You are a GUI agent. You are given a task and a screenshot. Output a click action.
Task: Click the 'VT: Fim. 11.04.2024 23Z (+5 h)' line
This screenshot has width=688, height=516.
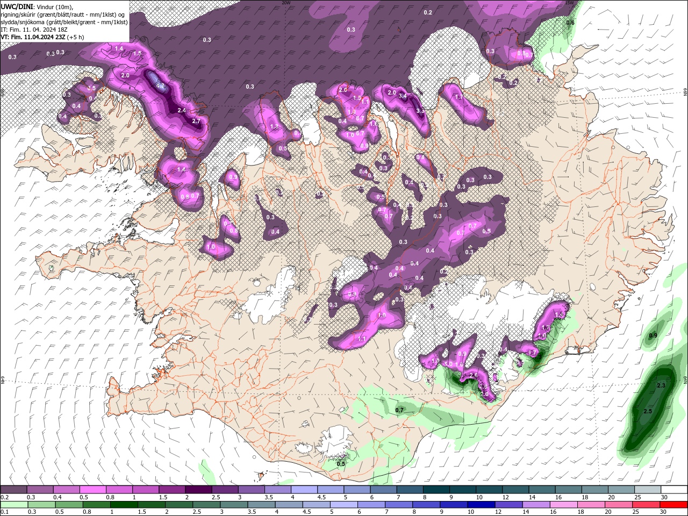pyautogui.click(x=42, y=37)
